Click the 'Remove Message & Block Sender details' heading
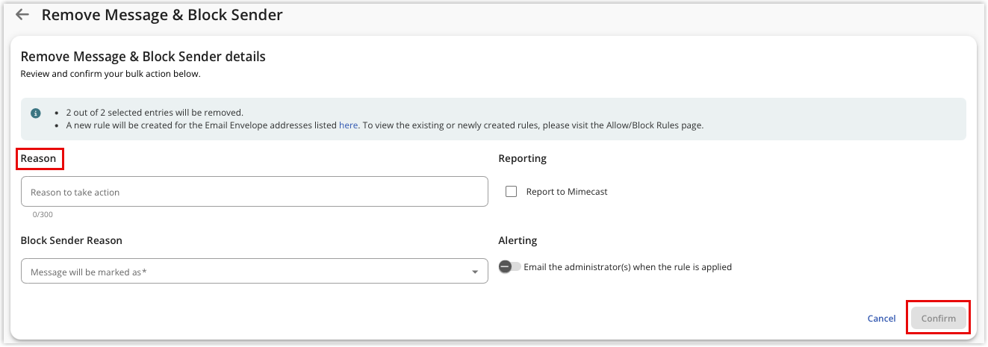 point(143,57)
